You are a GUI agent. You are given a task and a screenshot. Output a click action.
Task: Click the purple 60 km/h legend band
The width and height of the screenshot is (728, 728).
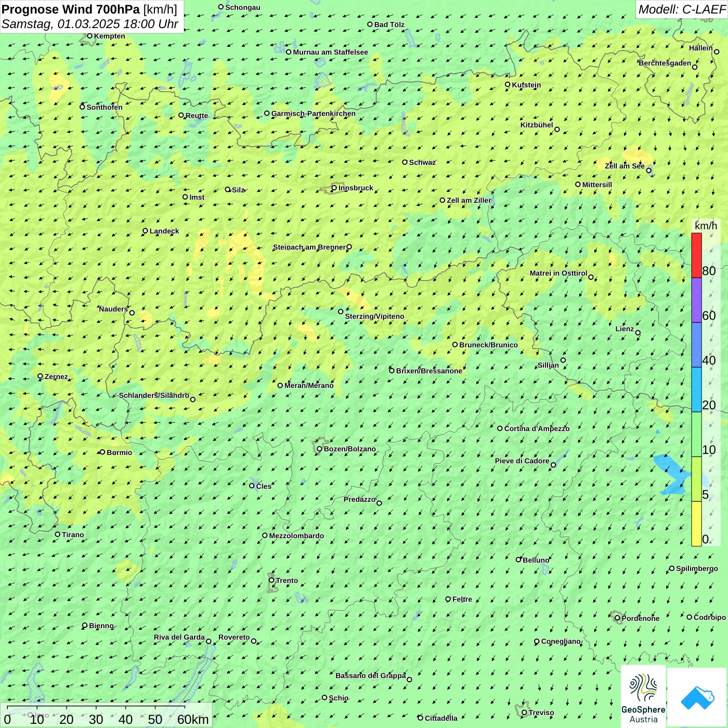[x=696, y=300]
